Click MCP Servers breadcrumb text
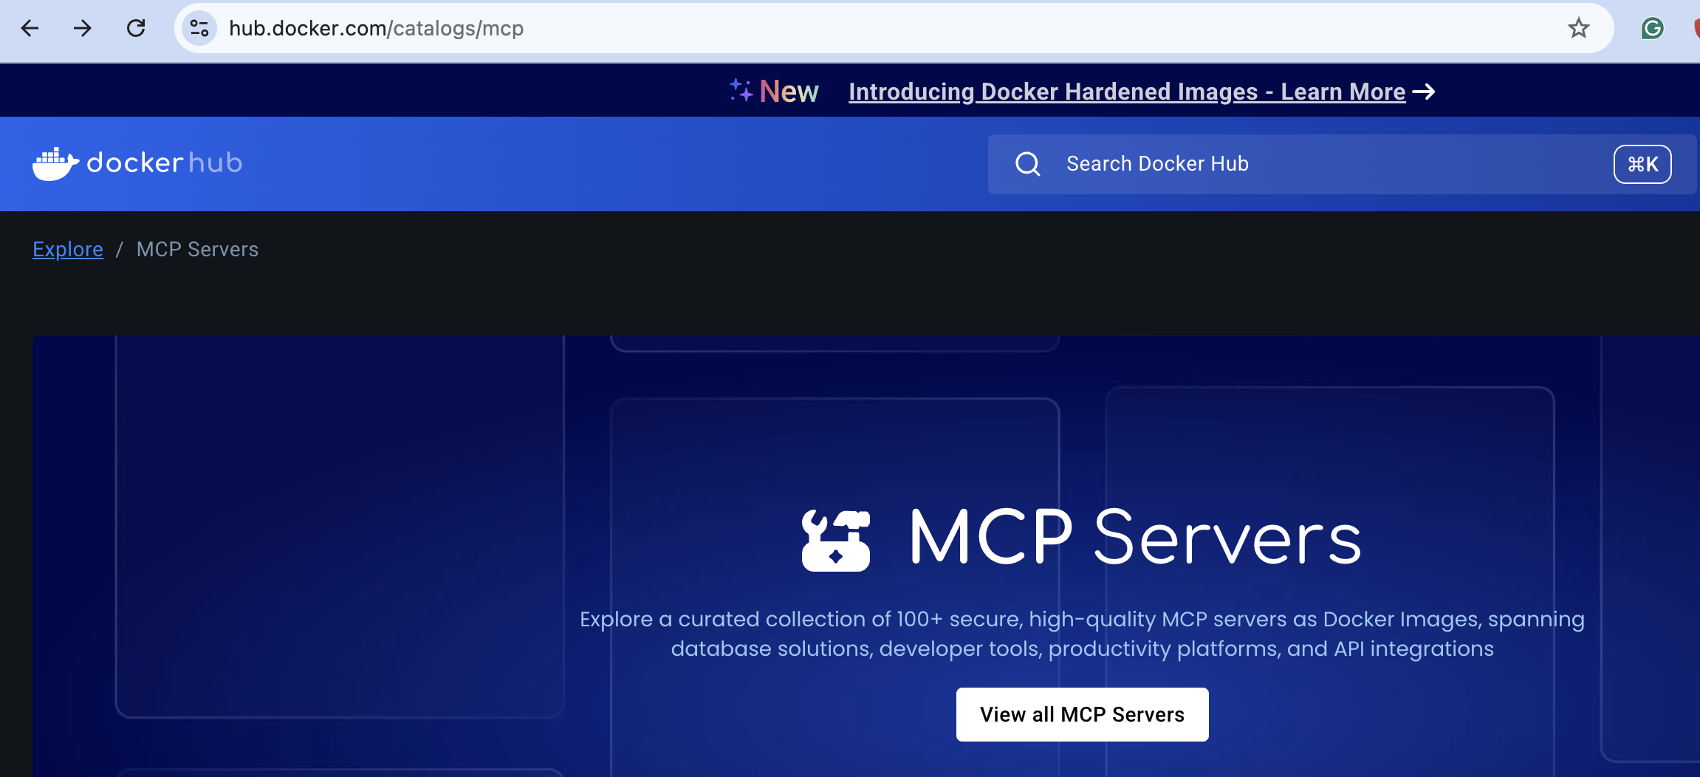1700x777 pixels. [x=198, y=250]
